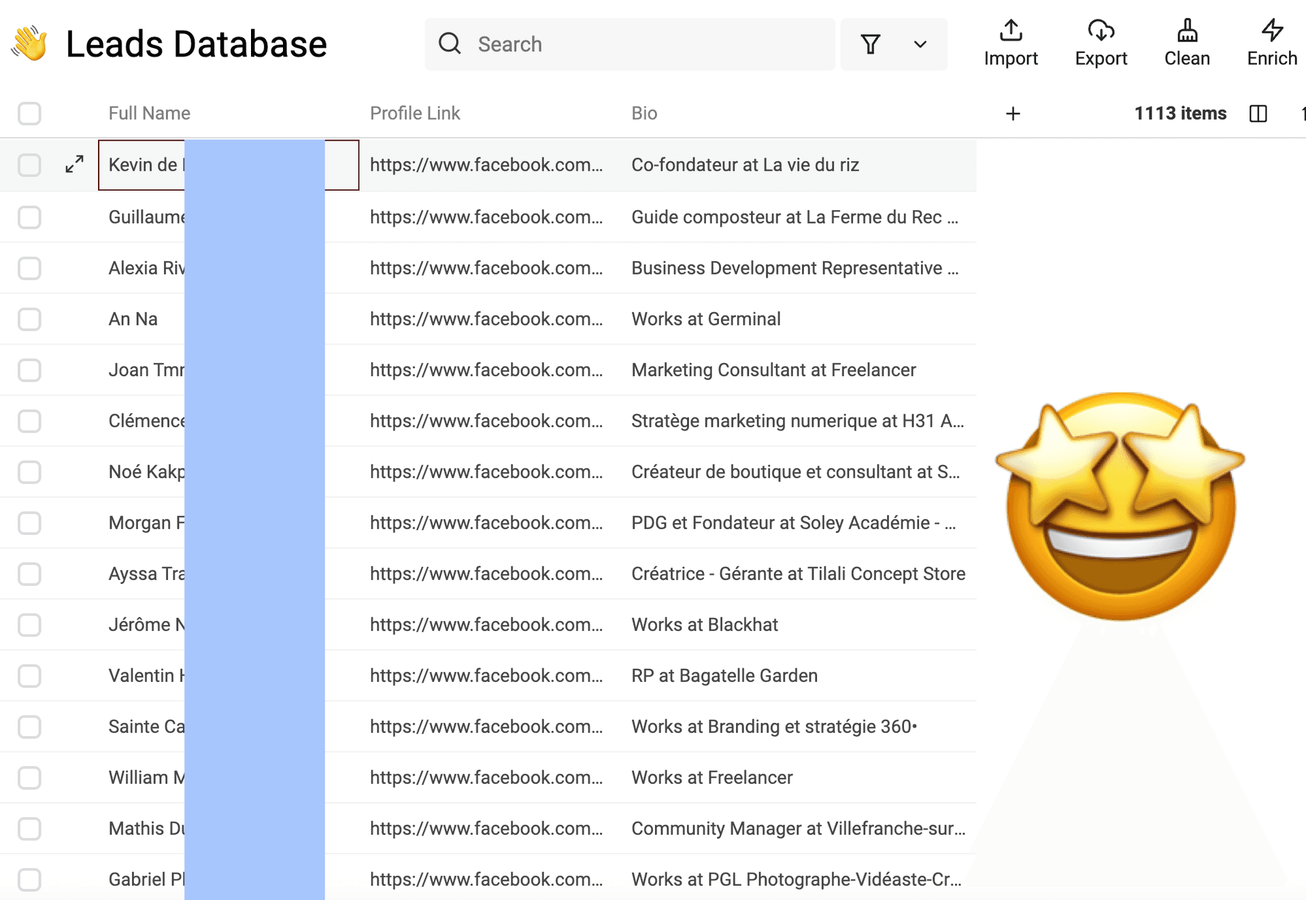
Task: Open Facebook link for Alexia Riv row
Action: [x=486, y=268]
